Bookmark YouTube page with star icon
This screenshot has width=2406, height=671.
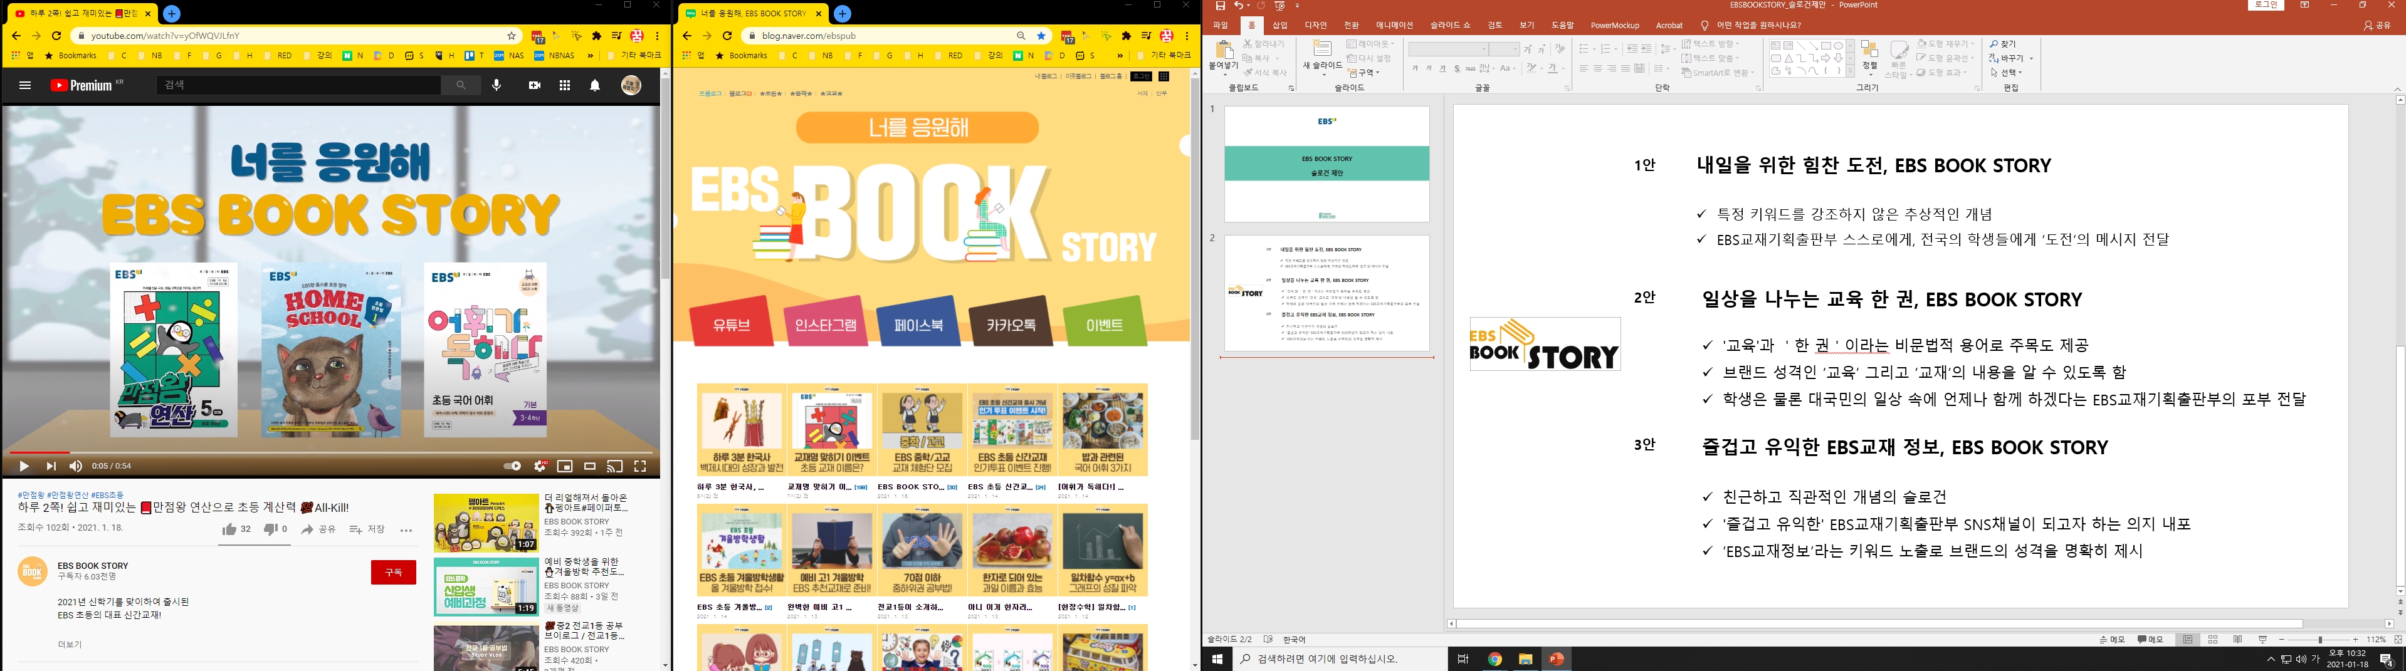click(512, 36)
